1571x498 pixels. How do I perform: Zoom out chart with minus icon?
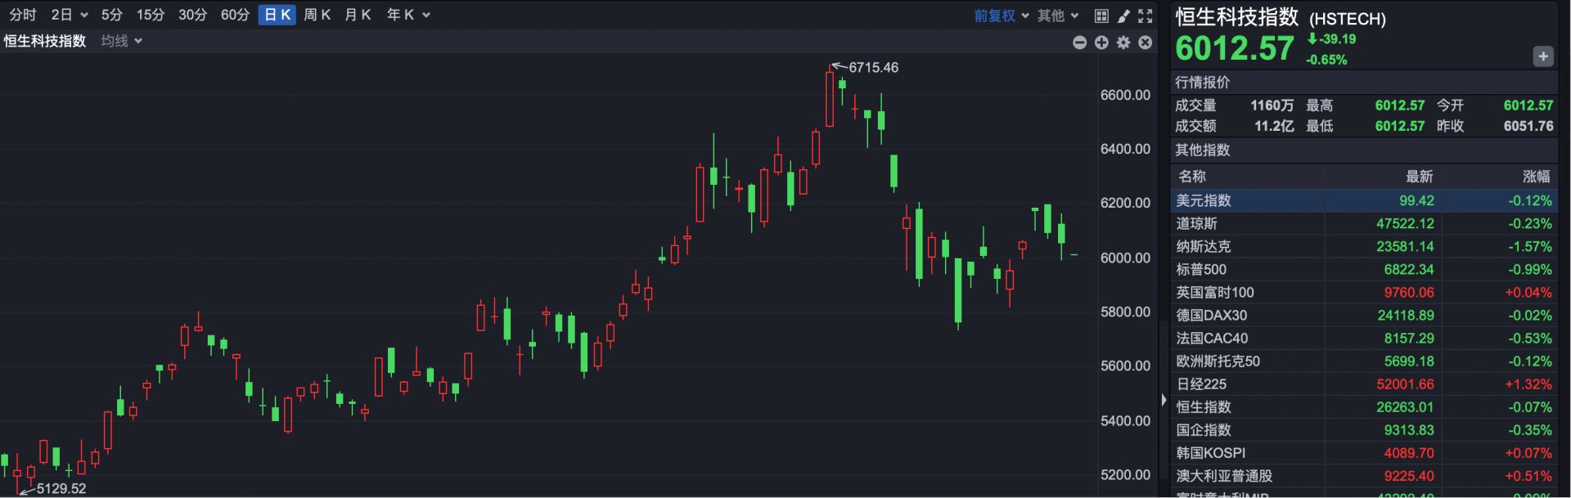coord(1080,43)
